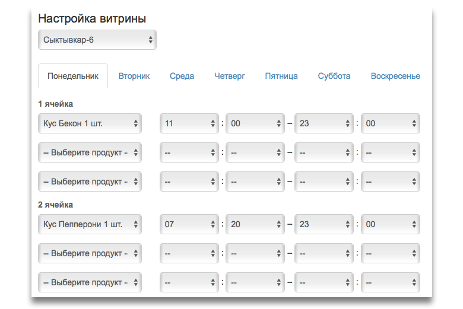The image size is (463, 309).
Task: Open start minutes 20 dropdown in cell 2
Action: point(255,224)
